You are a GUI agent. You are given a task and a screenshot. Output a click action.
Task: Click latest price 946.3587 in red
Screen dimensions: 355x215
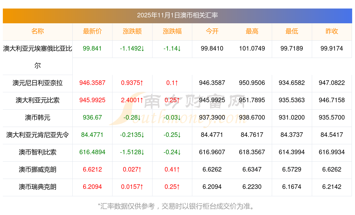point(92,83)
